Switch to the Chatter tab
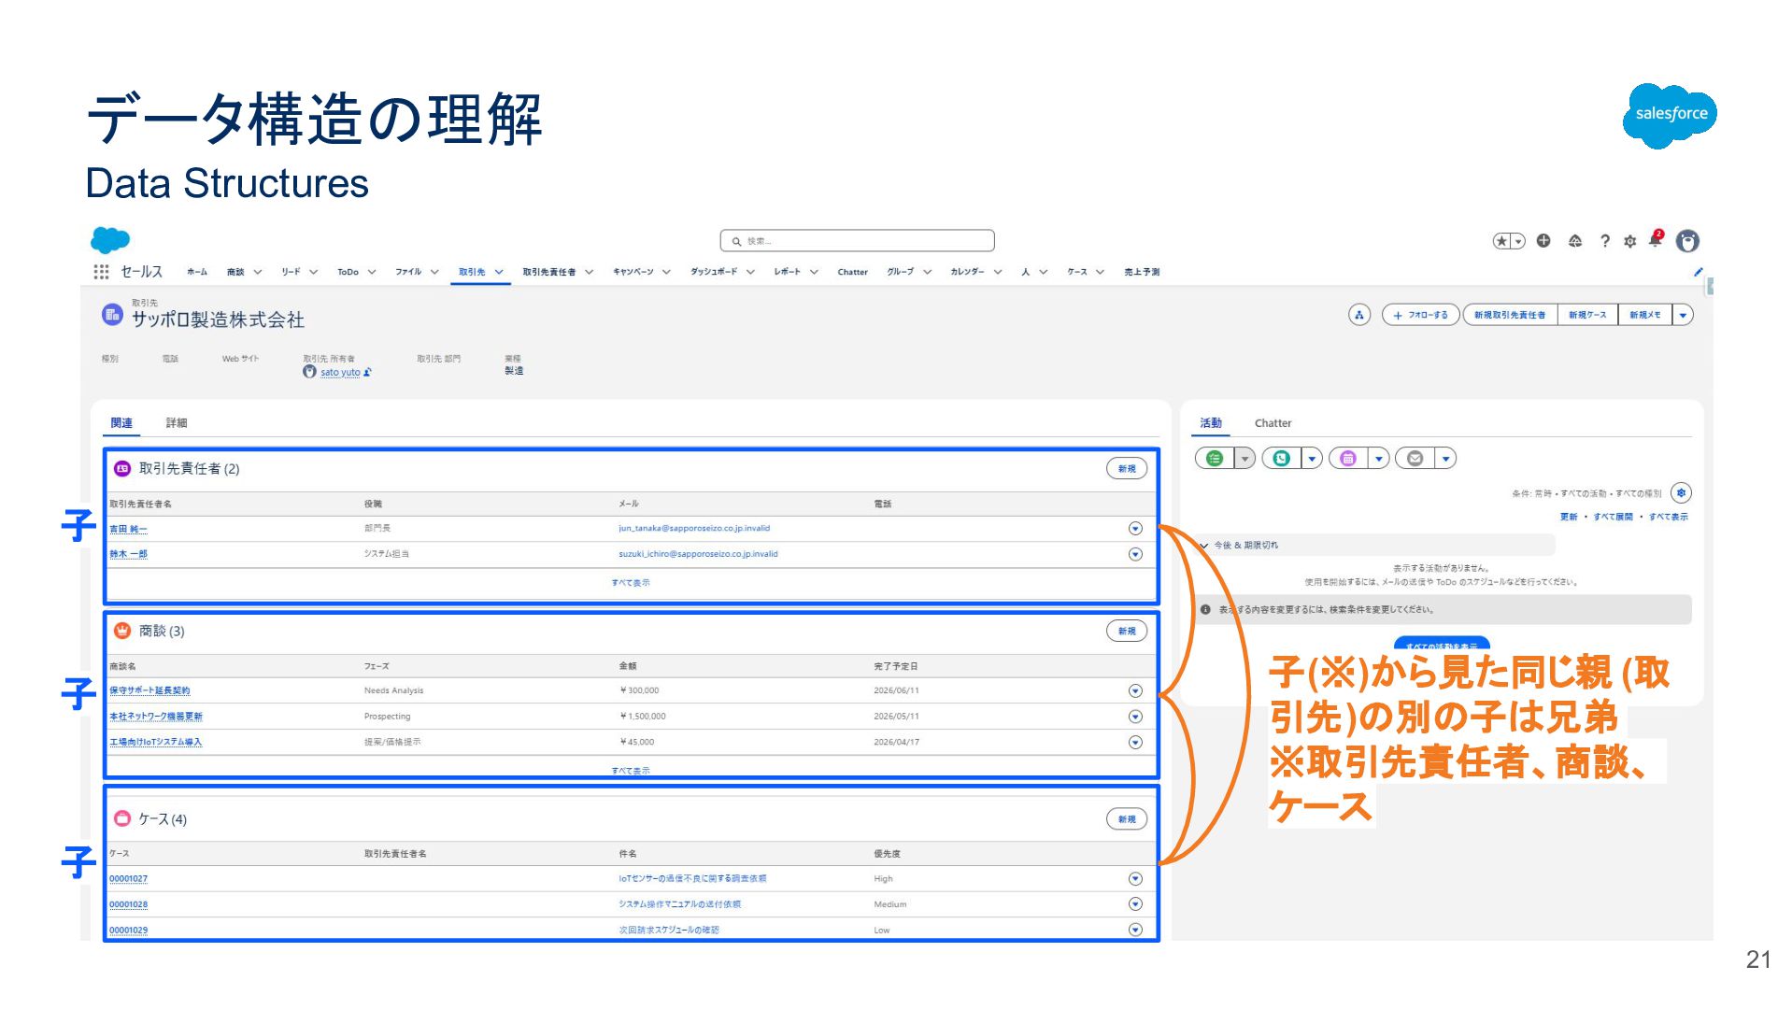 [1273, 423]
